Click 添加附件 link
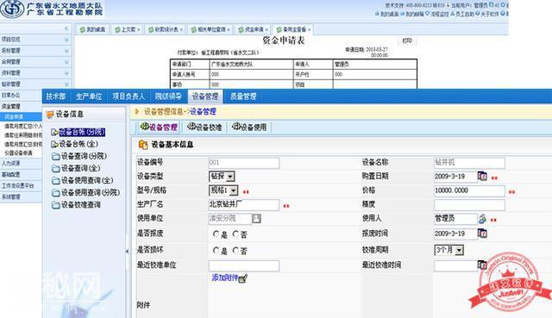The height and width of the screenshot is (318, 552). 224,277
